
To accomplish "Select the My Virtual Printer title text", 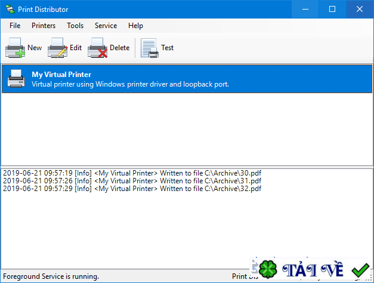I will point(61,75).
